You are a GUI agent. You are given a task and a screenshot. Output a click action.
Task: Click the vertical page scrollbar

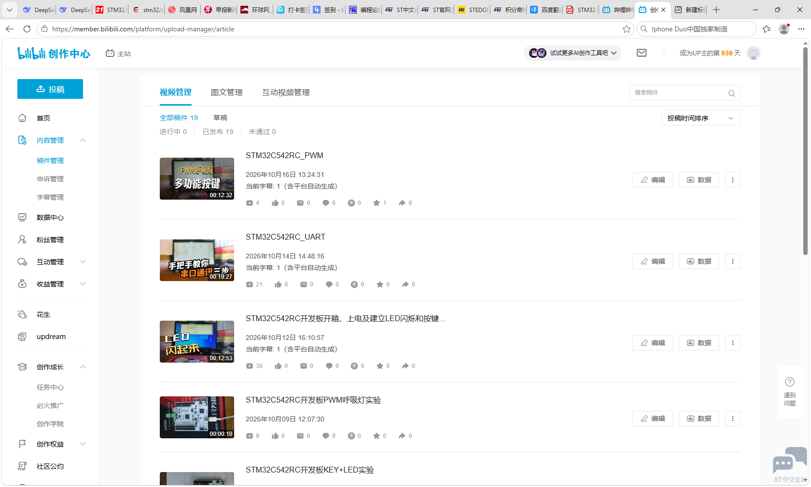pyautogui.click(x=805, y=150)
